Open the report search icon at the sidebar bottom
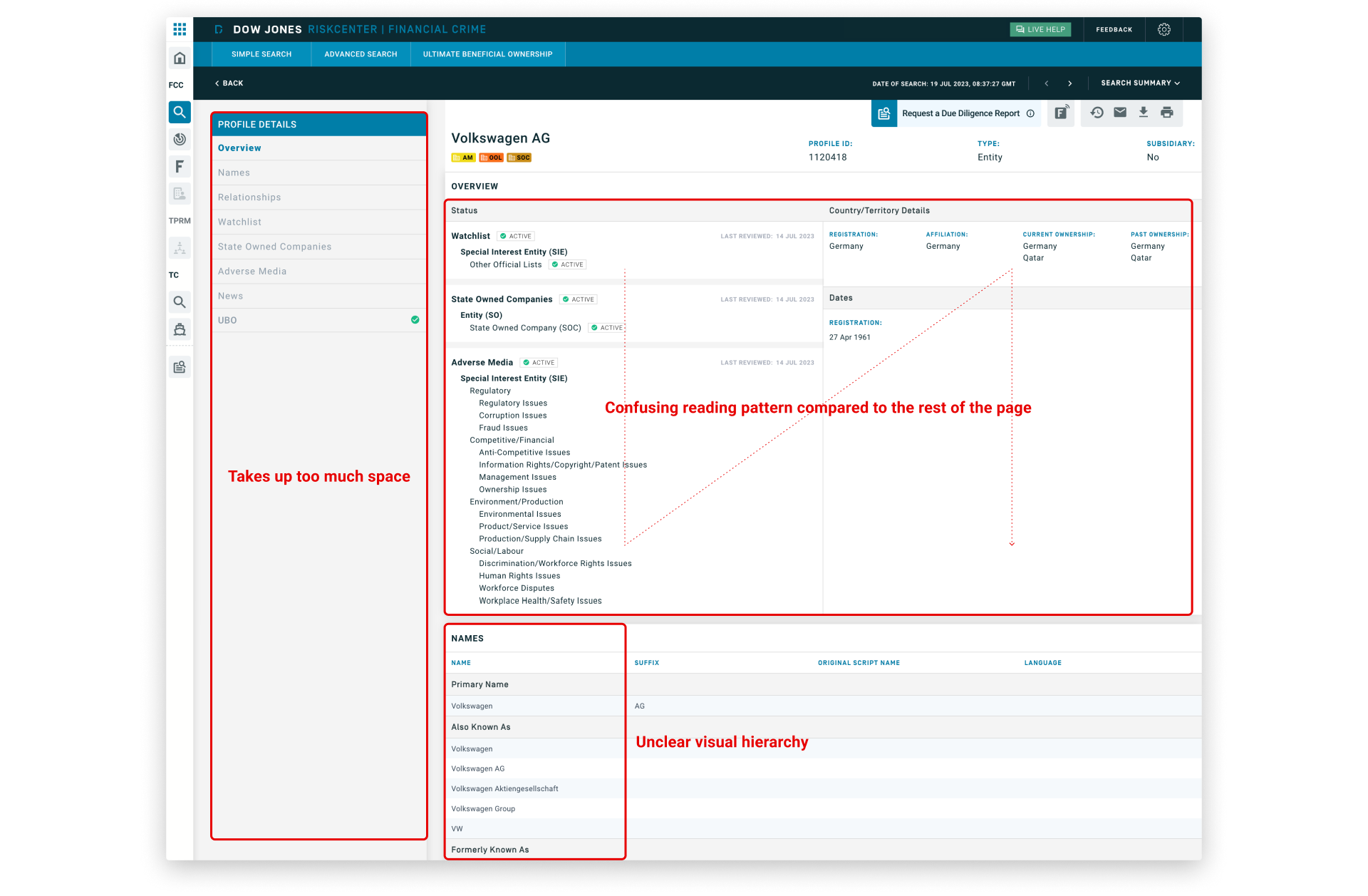 tap(180, 367)
